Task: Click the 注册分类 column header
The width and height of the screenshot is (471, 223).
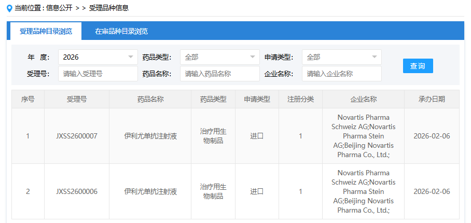Action: 300,99
